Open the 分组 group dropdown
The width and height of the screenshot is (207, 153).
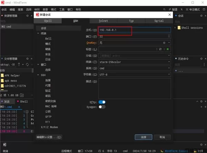click(x=169, y=55)
